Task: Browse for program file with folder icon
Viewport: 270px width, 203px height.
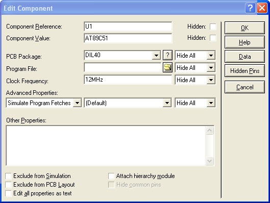Action: pyautogui.click(x=167, y=67)
